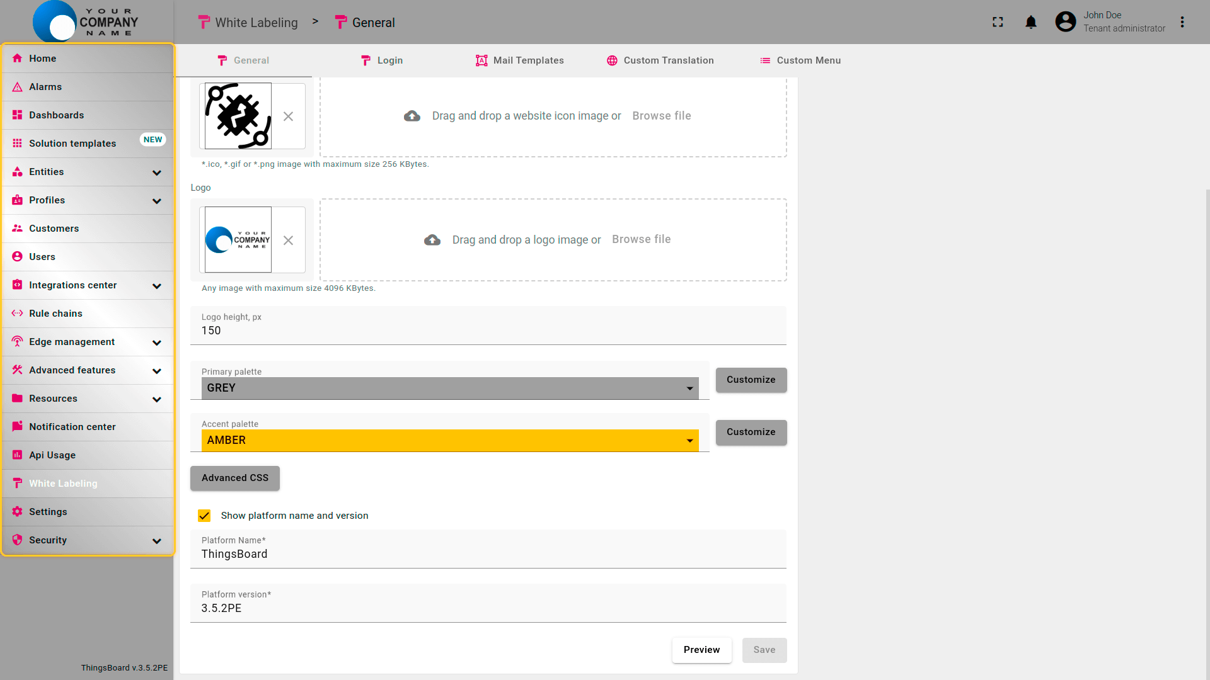Open the Primary palette GREY dropdown
The image size is (1210, 680).
(x=449, y=388)
